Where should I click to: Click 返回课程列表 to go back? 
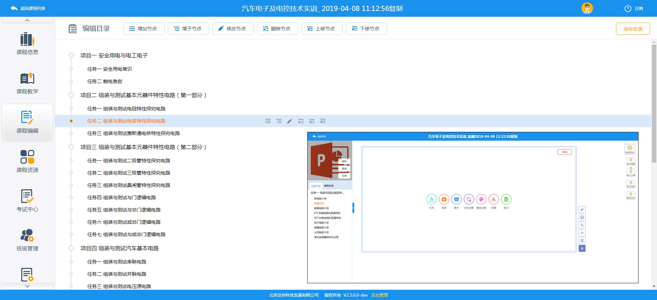tap(28, 8)
